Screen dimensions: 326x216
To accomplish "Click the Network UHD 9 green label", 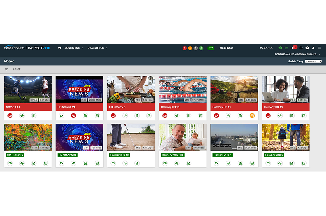I will (274, 155).
